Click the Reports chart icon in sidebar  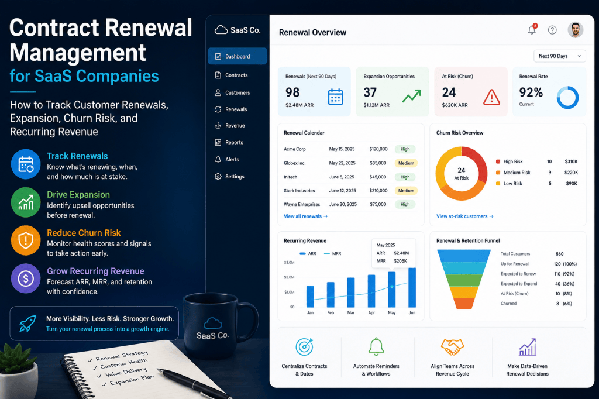[218, 143]
